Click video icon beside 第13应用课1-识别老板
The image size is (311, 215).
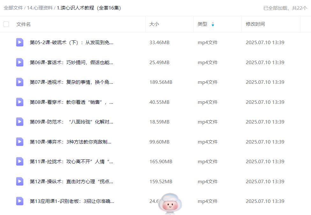(20, 201)
